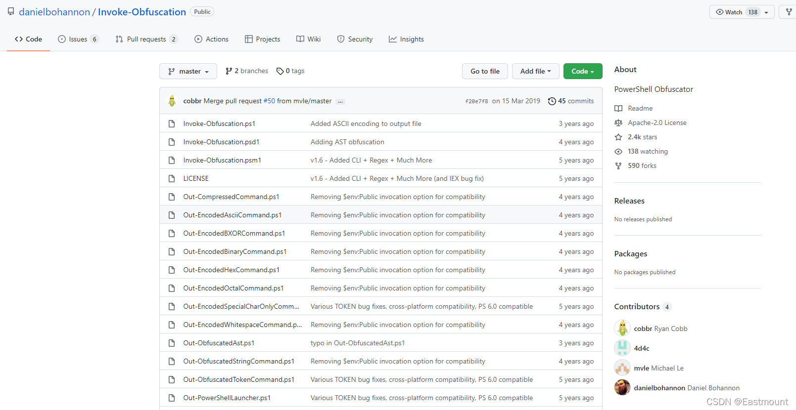The image size is (796, 410).
Task: Switch to the Code tab
Action: [x=29, y=39]
